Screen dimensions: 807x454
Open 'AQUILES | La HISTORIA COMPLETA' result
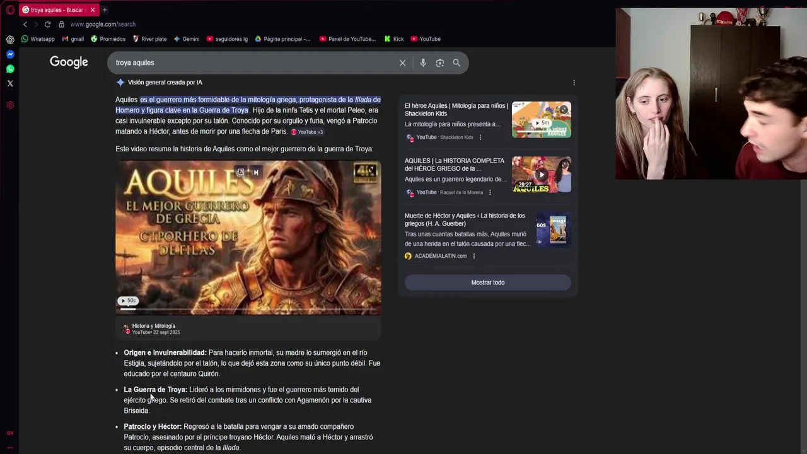pos(455,165)
